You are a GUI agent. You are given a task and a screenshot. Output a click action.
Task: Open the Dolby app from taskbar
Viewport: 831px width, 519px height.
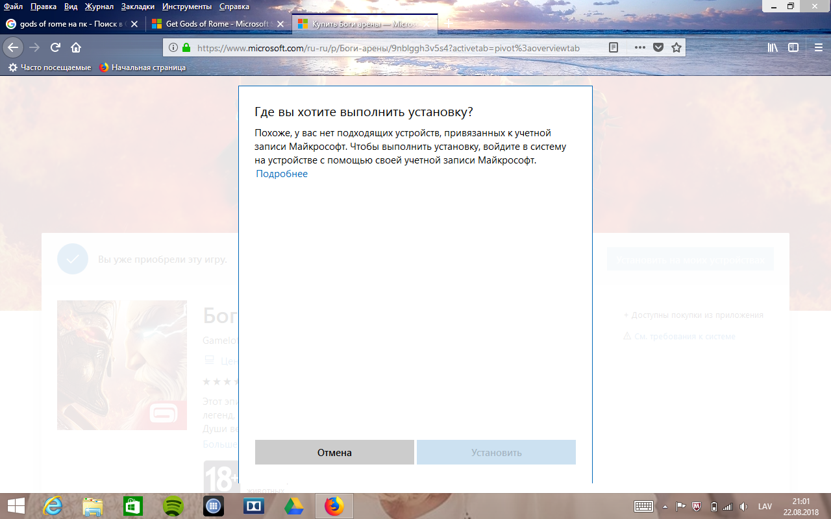point(254,506)
